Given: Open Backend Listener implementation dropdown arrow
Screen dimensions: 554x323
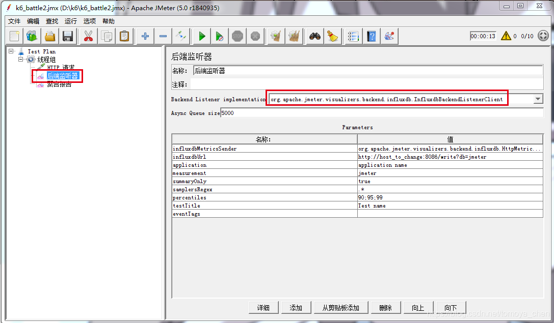Looking at the screenshot, I should [x=538, y=99].
